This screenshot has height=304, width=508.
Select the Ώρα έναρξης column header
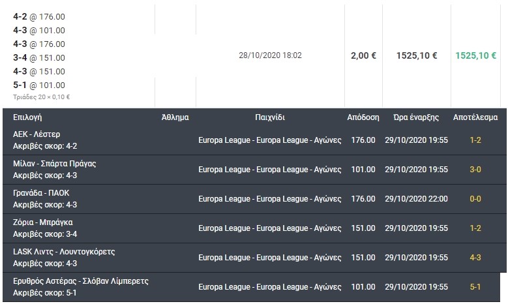click(x=416, y=117)
